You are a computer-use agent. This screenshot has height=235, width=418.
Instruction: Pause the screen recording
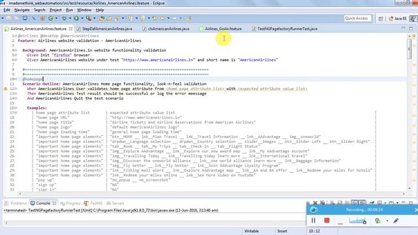313,221
